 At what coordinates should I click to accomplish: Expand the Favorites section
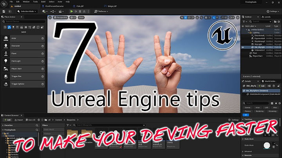click(3, 125)
